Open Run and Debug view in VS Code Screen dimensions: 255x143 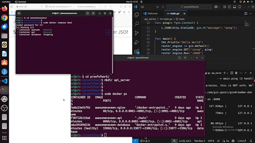(x=136, y=42)
